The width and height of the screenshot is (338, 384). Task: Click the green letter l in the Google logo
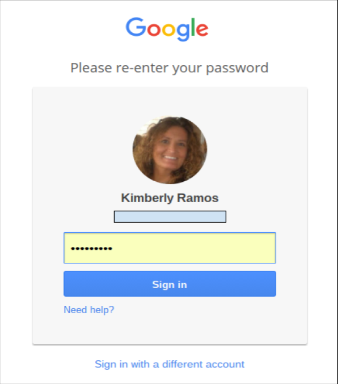tap(193, 27)
